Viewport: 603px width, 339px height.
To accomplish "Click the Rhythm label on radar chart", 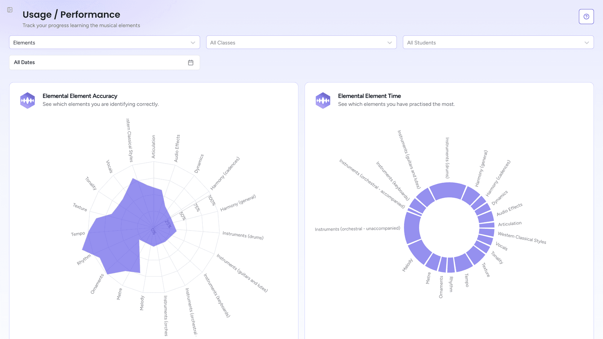I will coord(84,260).
